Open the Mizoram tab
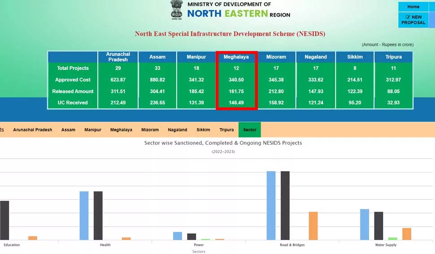This screenshot has height=254, width=435. [x=150, y=129]
